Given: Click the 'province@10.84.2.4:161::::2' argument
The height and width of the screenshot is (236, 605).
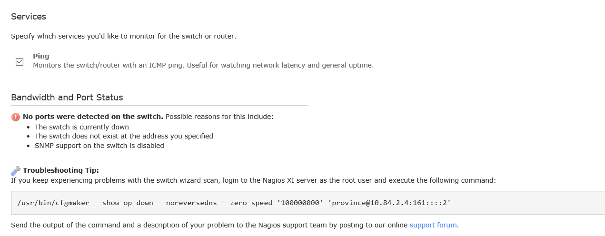Looking at the screenshot, I should [389, 203].
